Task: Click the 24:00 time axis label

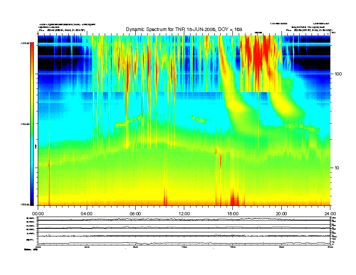Action: (330, 214)
